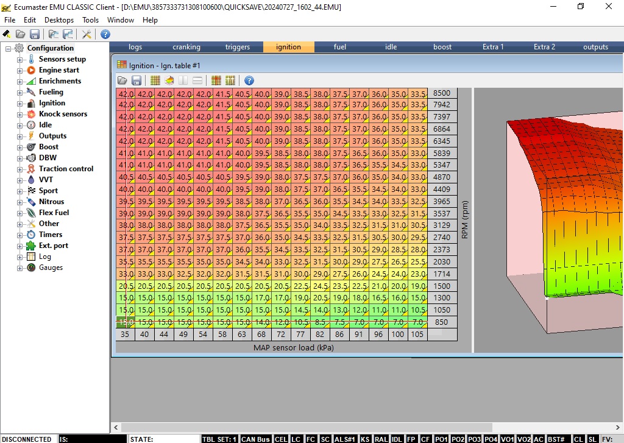Click the Knock sensors icon in tree
Viewport: 624px width, 443px height.
point(32,114)
